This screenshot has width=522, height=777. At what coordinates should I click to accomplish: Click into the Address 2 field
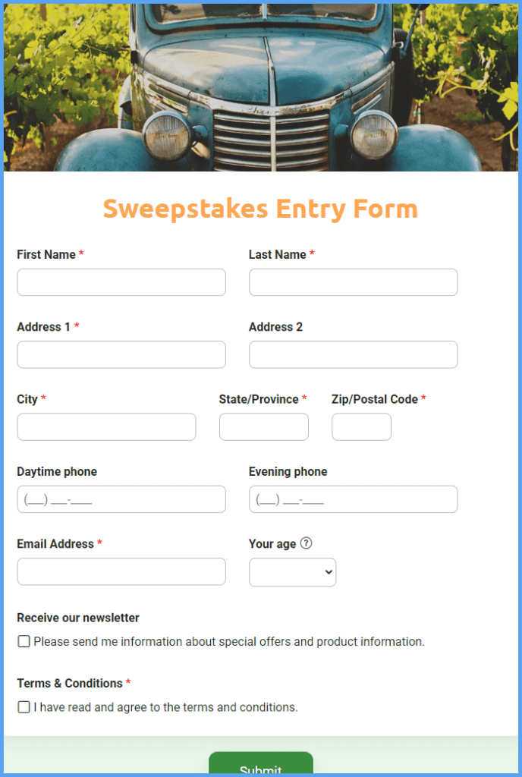353,354
